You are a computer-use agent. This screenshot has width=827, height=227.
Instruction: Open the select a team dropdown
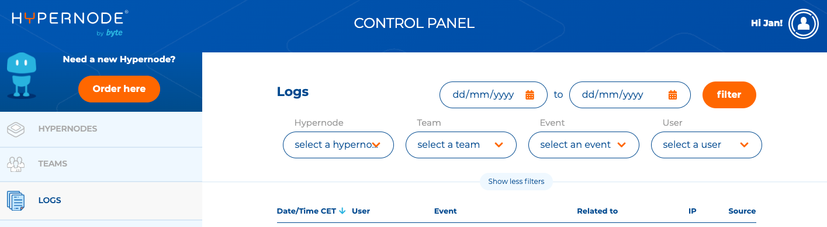coord(461,145)
